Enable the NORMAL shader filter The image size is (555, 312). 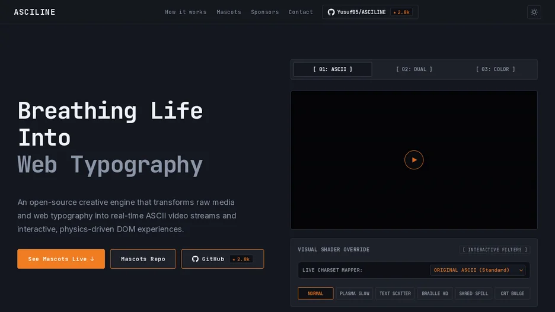pos(315,293)
